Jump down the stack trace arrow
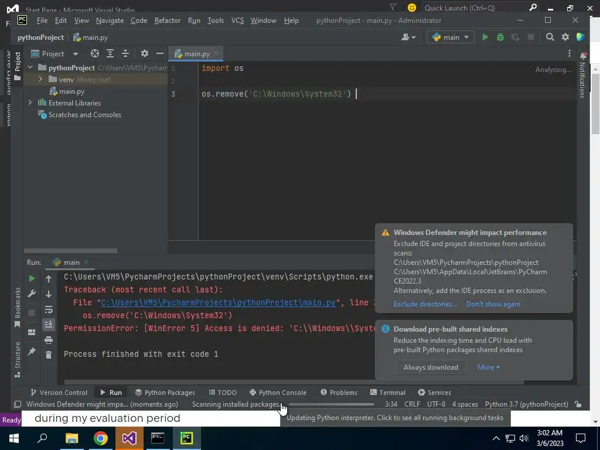This screenshot has height=450, width=600. pos(49,294)
